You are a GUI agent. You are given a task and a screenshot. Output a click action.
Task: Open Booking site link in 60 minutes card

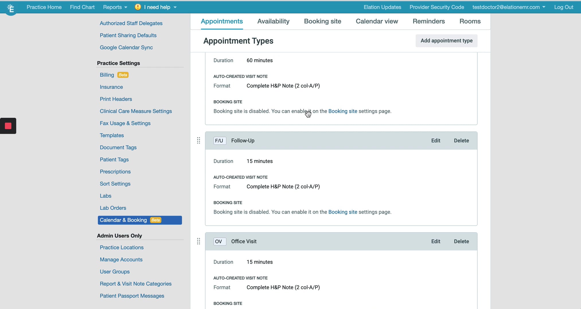click(343, 111)
